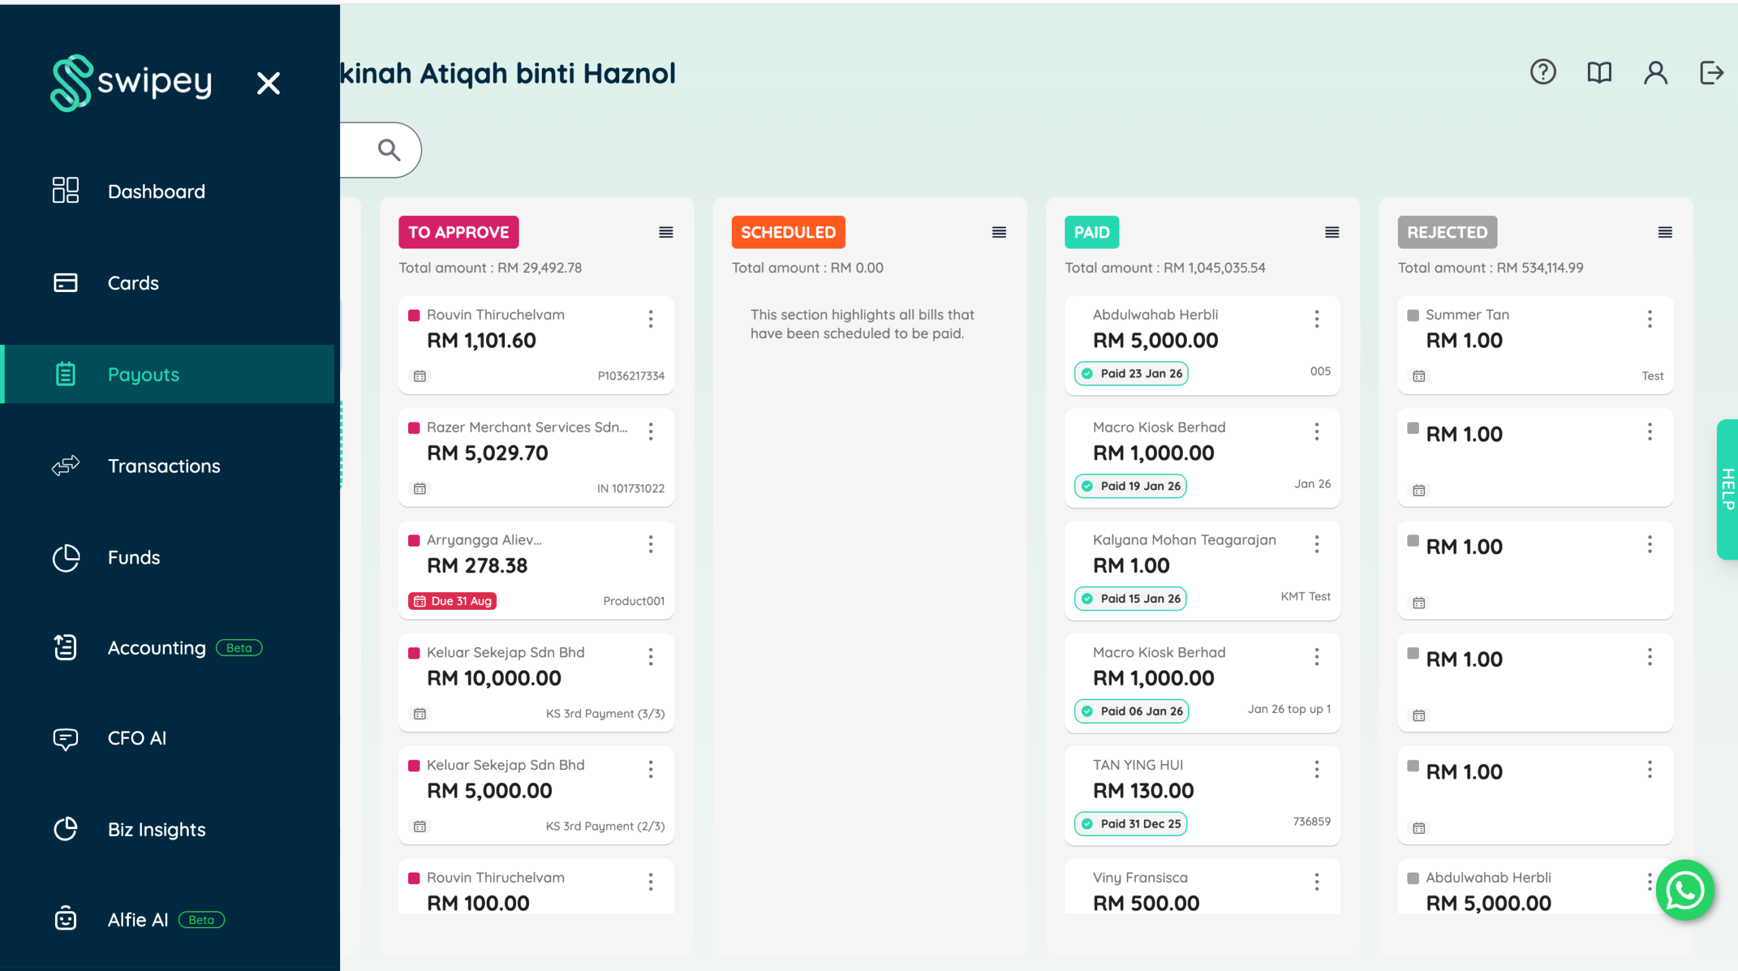Viewport: 1738px width, 971px height.
Task: Open options for Razer Merchant Services bill
Action: [x=650, y=432]
